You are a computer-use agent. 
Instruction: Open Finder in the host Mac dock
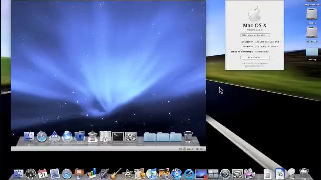click(x=19, y=174)
